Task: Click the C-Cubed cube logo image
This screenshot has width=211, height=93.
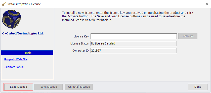Action: point(12,19)
